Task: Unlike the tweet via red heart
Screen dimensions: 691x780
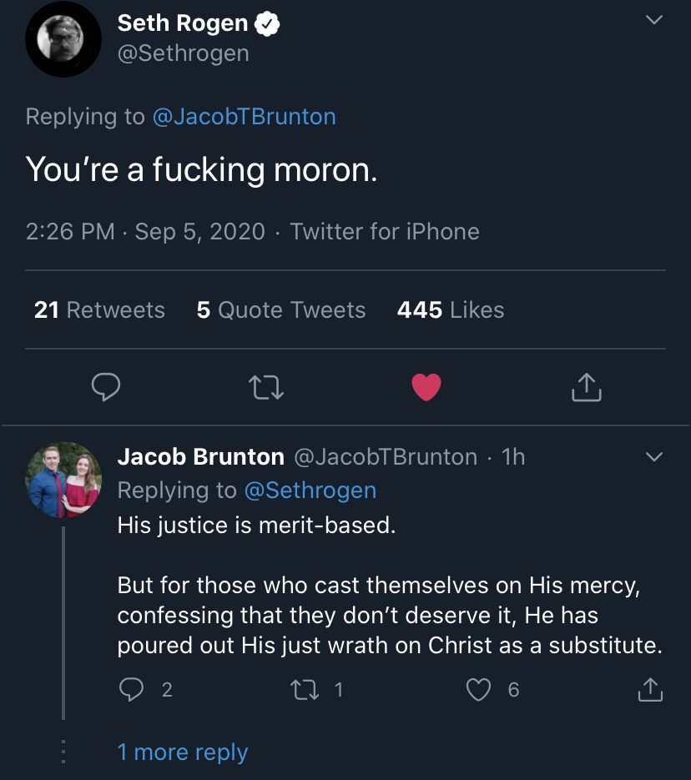Action: click(x=426, y=387)
